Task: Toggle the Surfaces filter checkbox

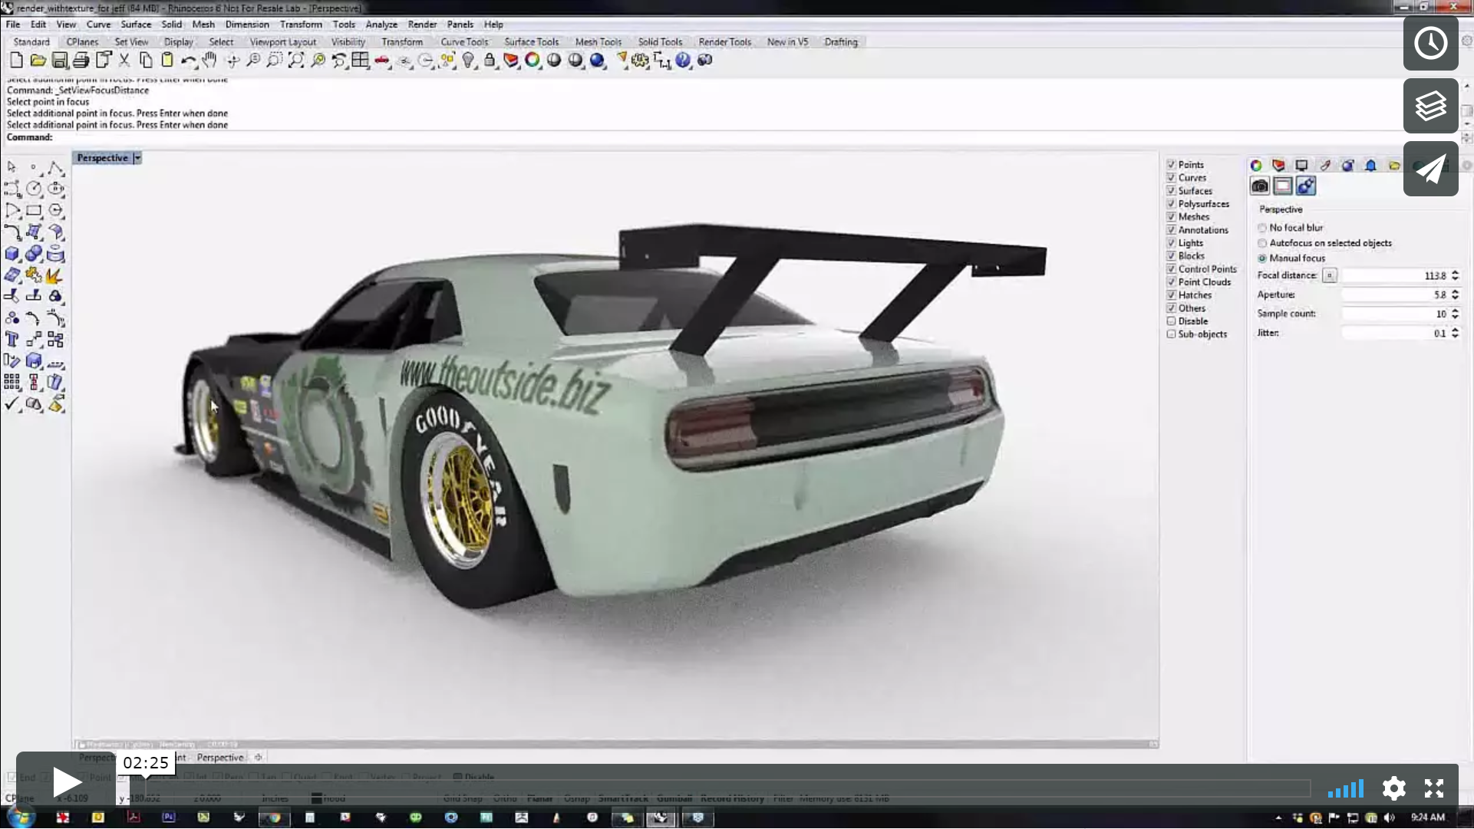Action: 1172,190
